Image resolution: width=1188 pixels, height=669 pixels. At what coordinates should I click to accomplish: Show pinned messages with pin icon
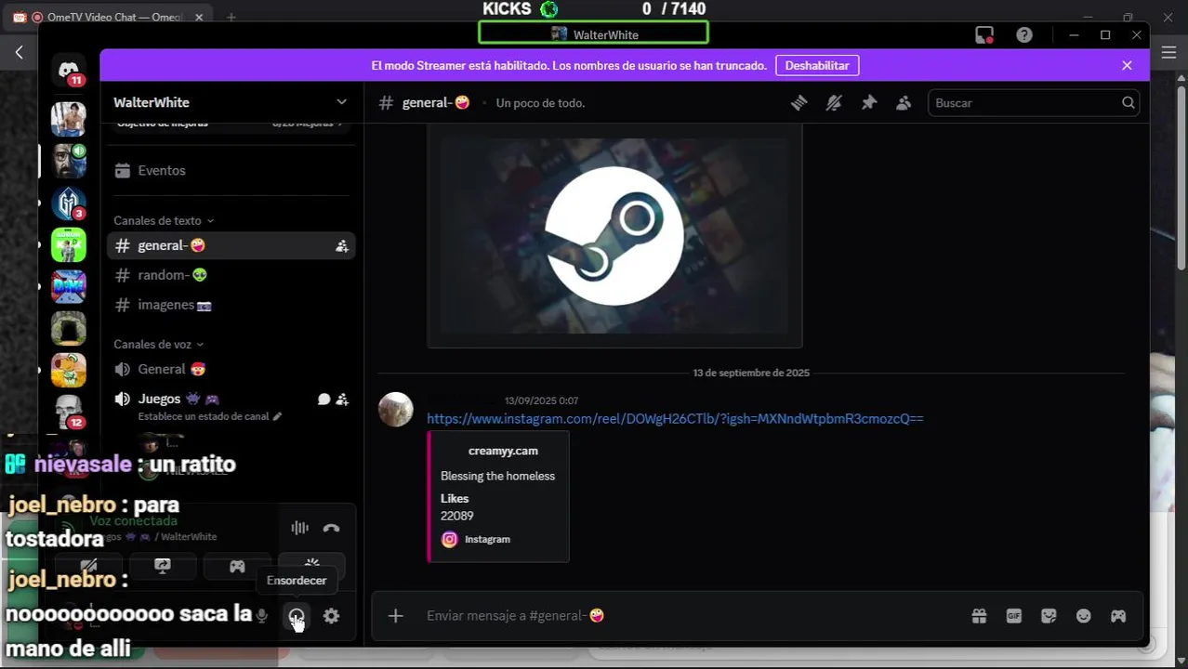coord(868,103)
